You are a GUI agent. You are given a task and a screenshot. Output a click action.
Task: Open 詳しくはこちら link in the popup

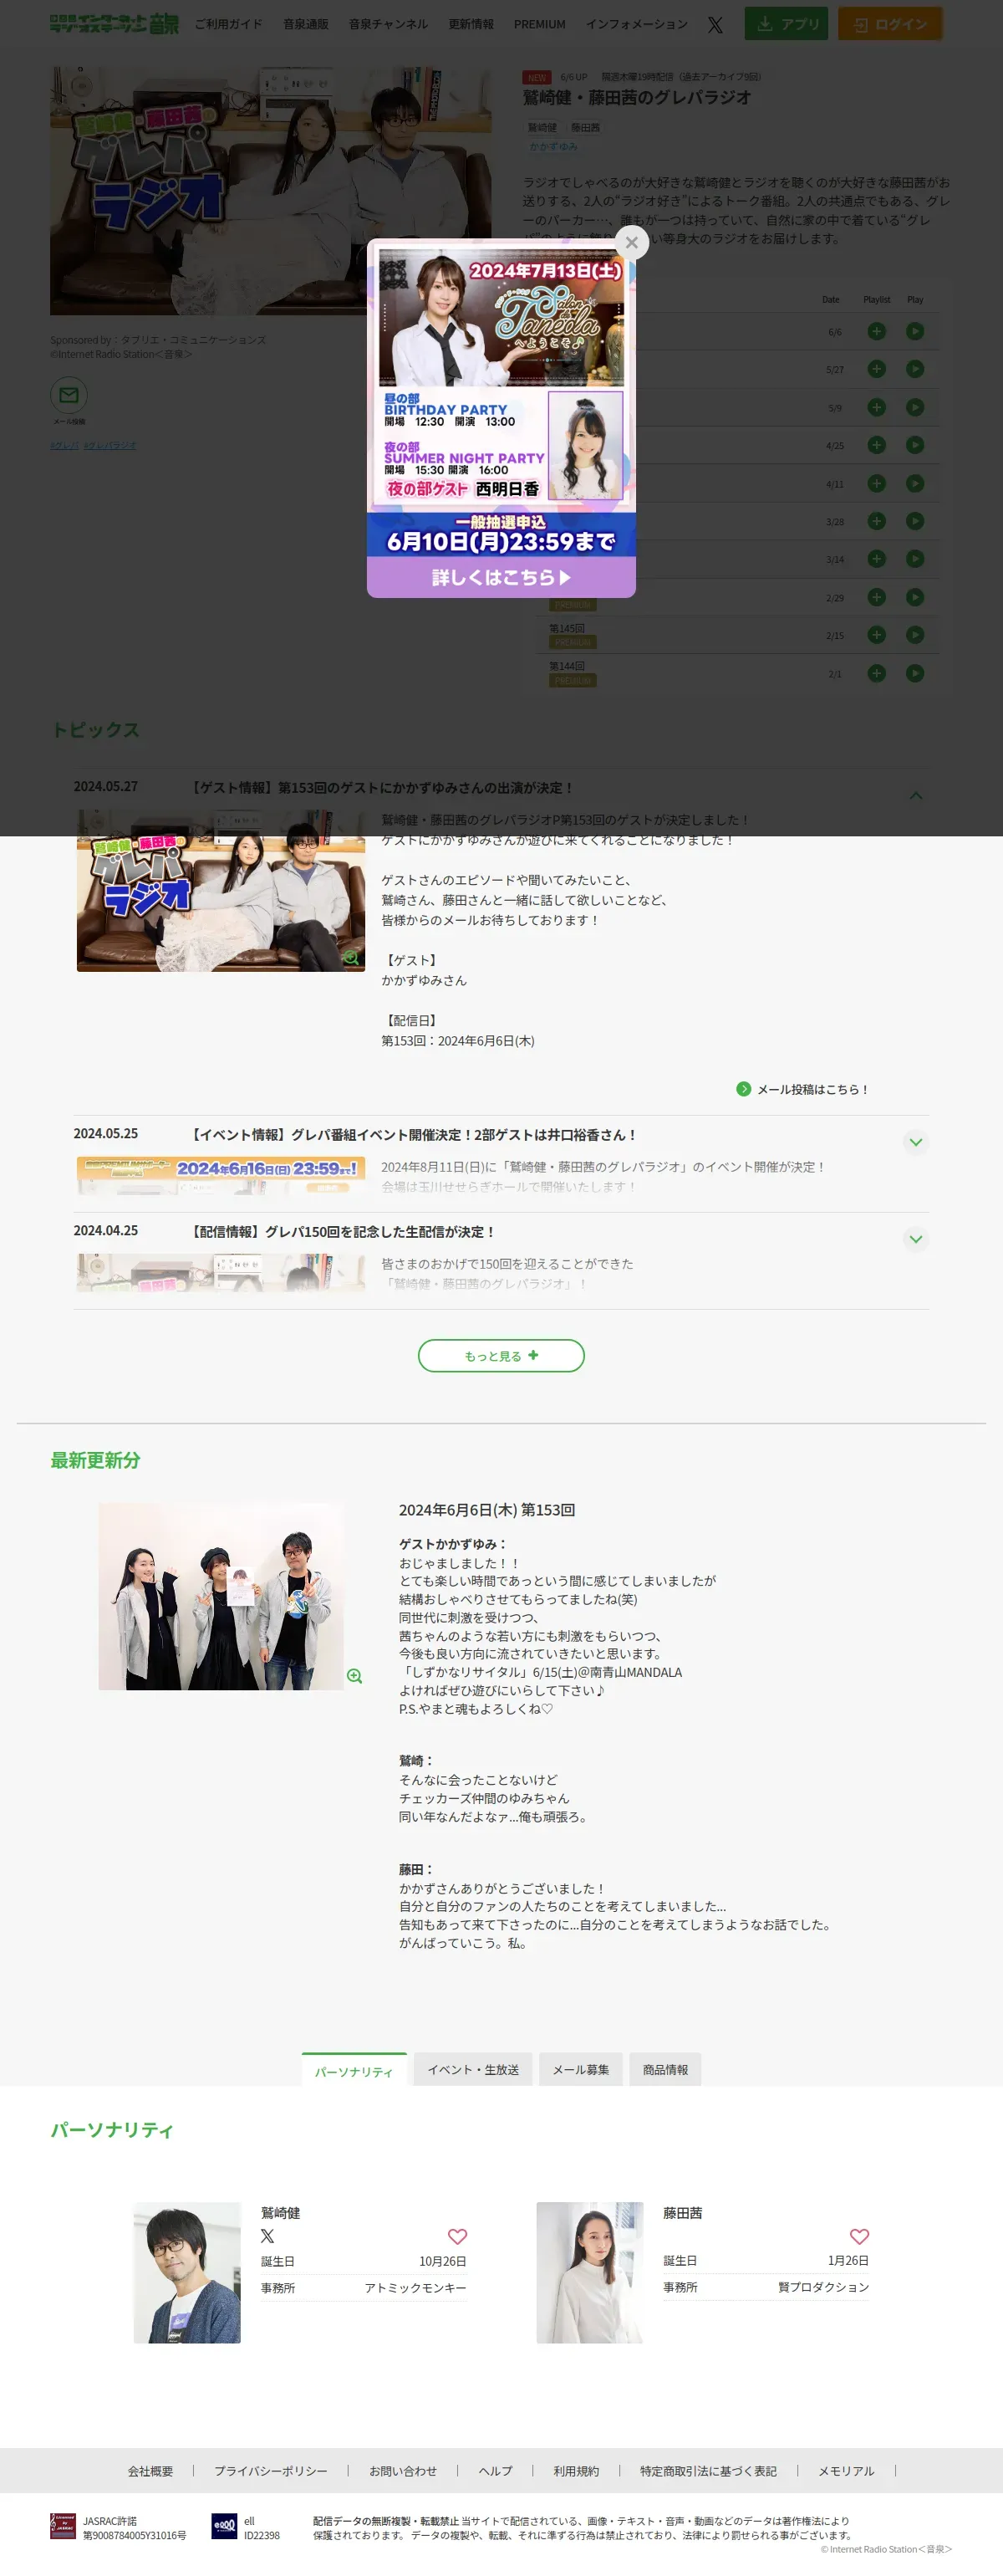[501, 577]
